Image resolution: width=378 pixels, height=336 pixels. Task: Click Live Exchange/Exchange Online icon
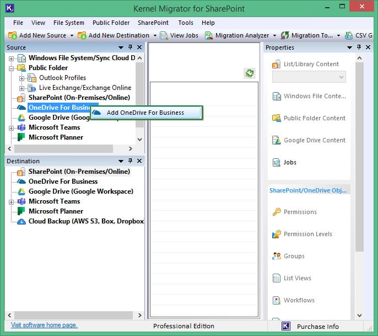click(x=32, y=88)
